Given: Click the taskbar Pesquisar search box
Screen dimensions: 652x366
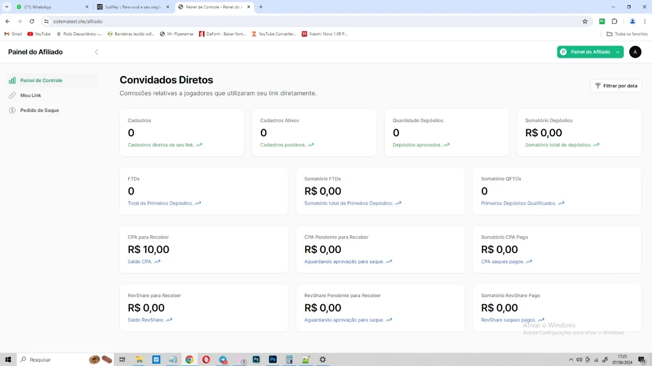Looking at the screenshot, I should [x=65, y=359].
